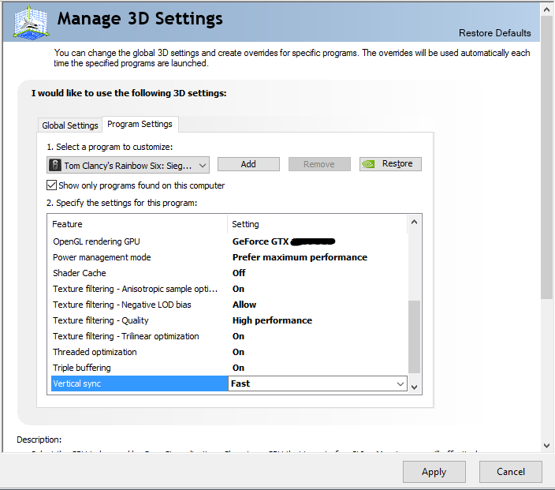Toggle Show only programs found on this computer

coord(52,185)
